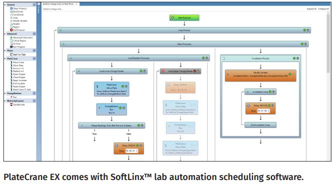Click the Expand All link
This screenshot has width=334, height=184.
tap(311, 9)
